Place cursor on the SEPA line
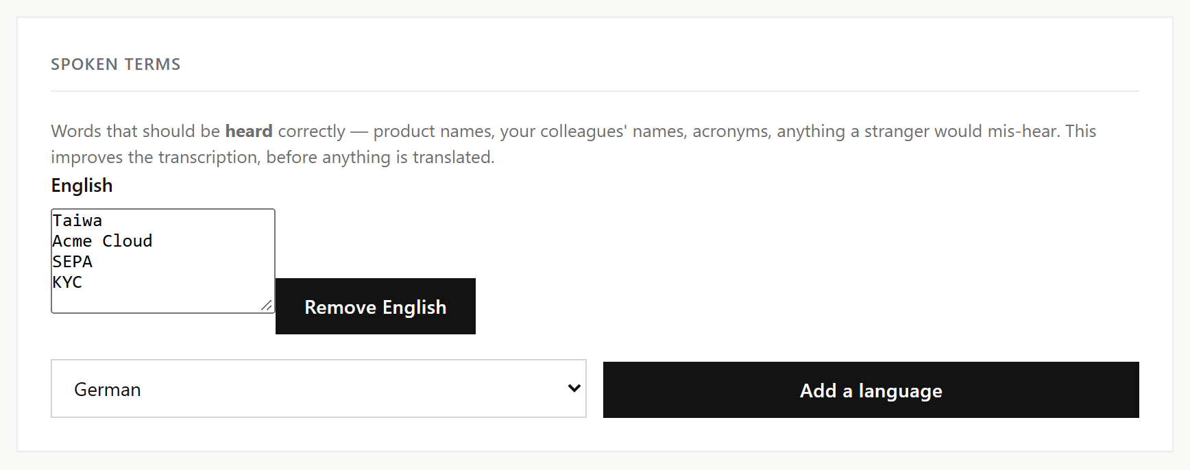Image resolution: width=1190 pixels, height=470 pixels. pyautogui.click(x=73, y=262)
